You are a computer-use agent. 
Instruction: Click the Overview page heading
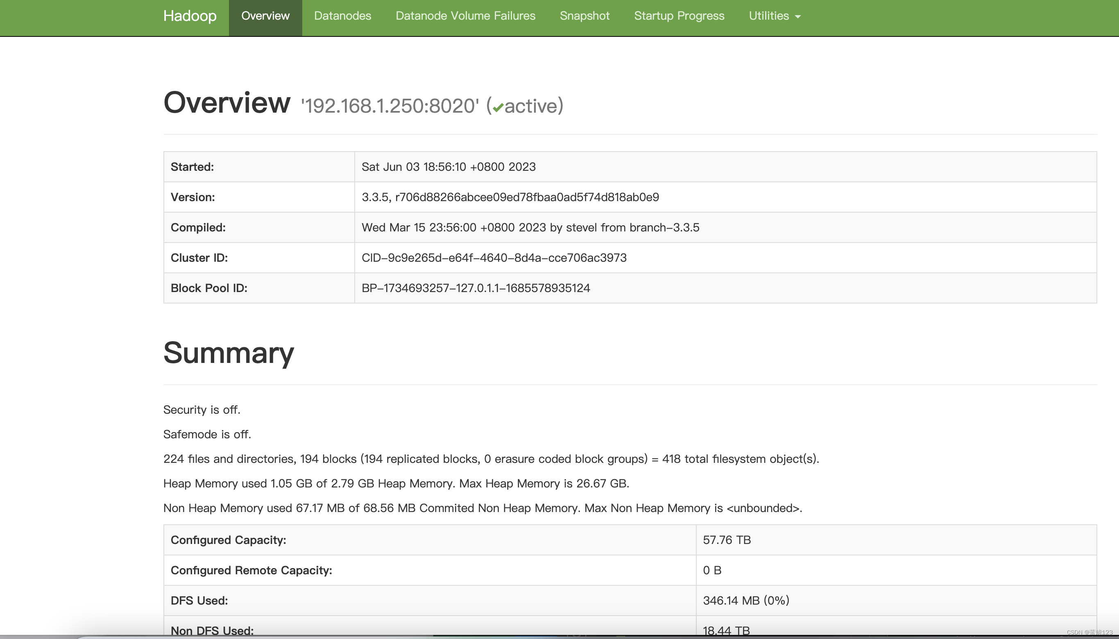click(x=227, y=103)
